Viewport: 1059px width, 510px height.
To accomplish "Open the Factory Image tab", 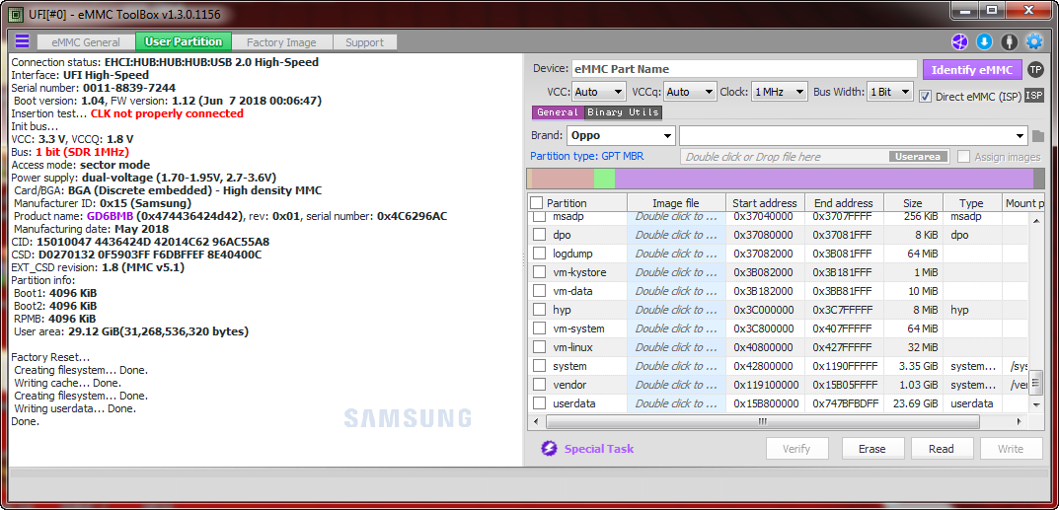I will click(x=281, y=42).
